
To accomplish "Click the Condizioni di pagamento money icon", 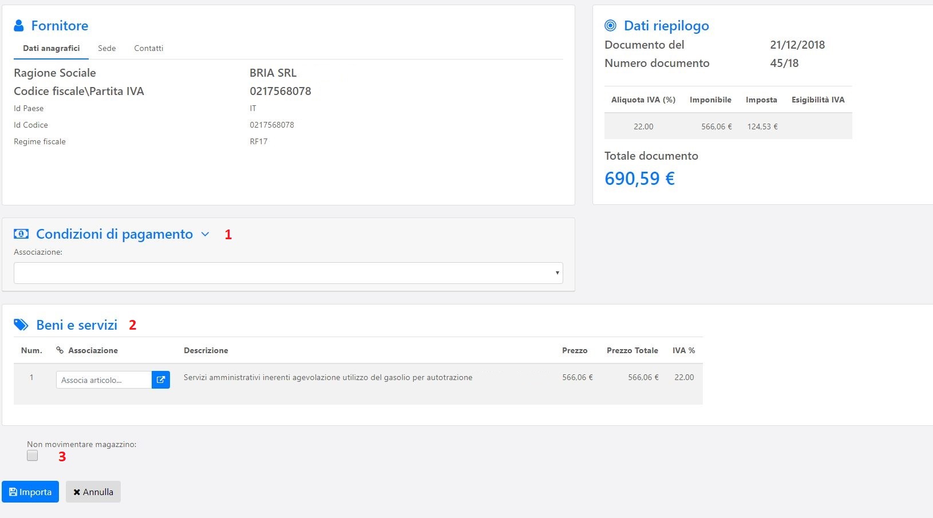I will 21,234.
